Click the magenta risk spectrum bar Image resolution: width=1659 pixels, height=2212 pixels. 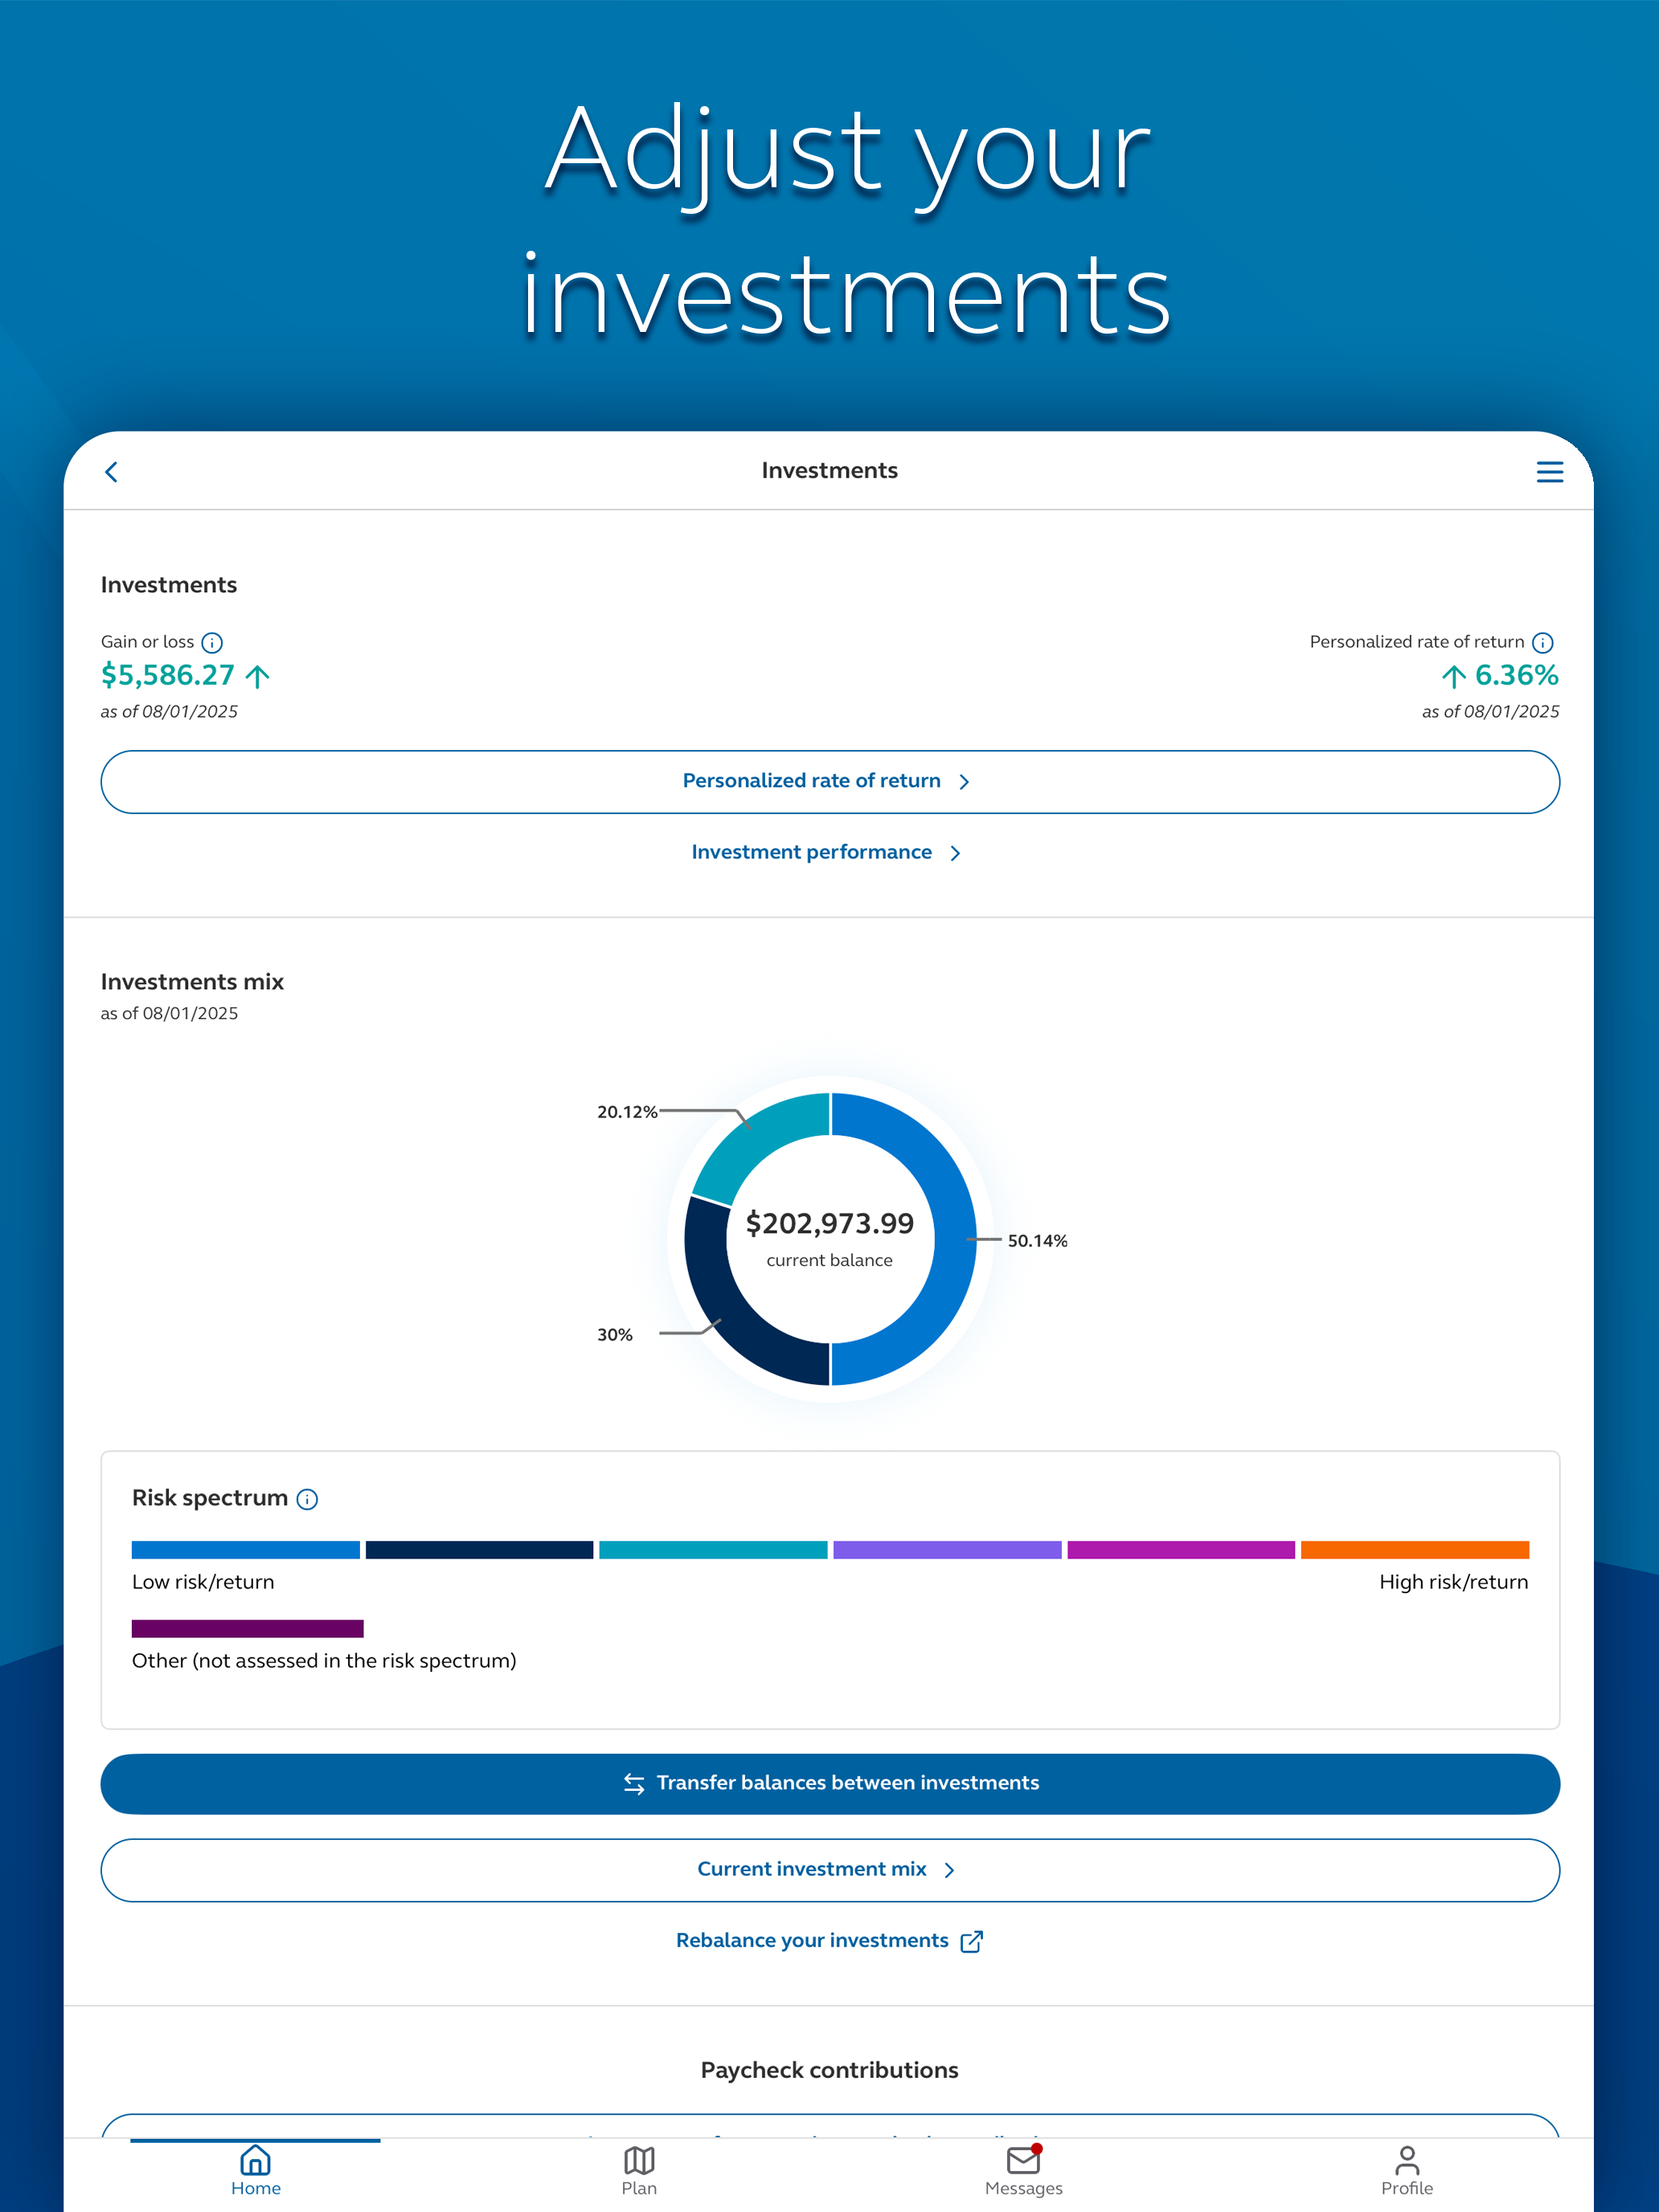(1181, 1550)
